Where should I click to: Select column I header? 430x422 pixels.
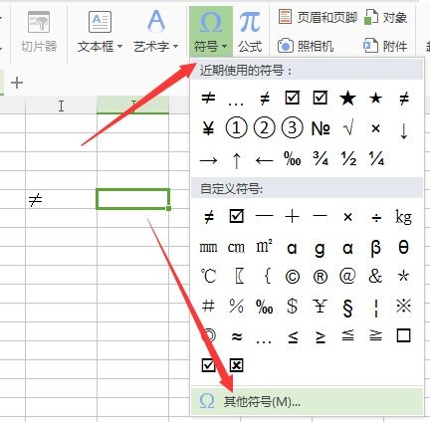click(x=61, y=105)
